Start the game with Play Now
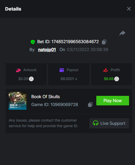The image size is (135, 165). click(x=112, y=100)
